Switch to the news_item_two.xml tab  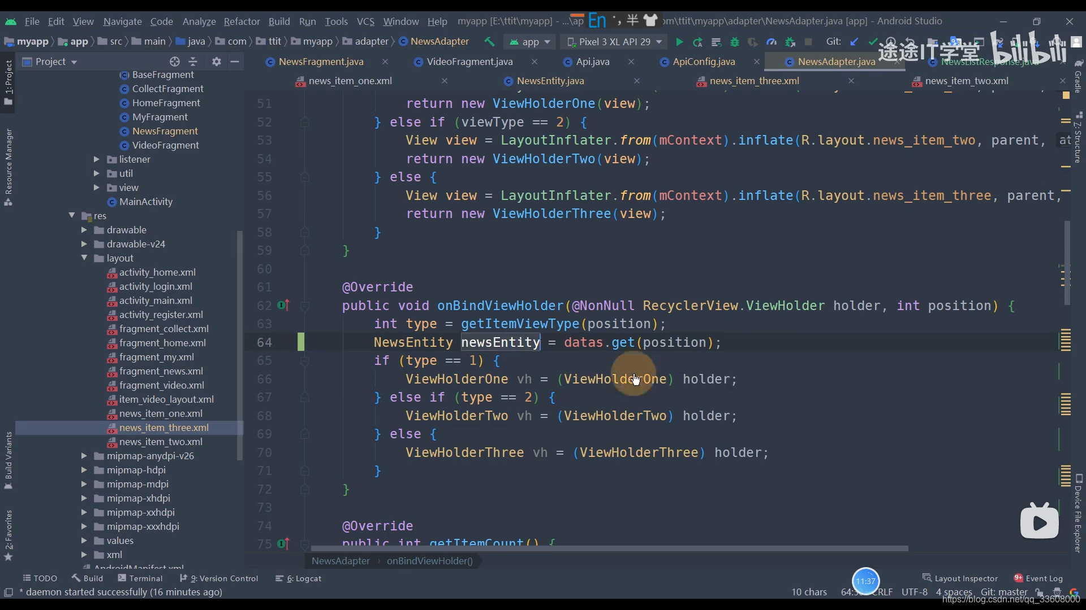(967, 81)
